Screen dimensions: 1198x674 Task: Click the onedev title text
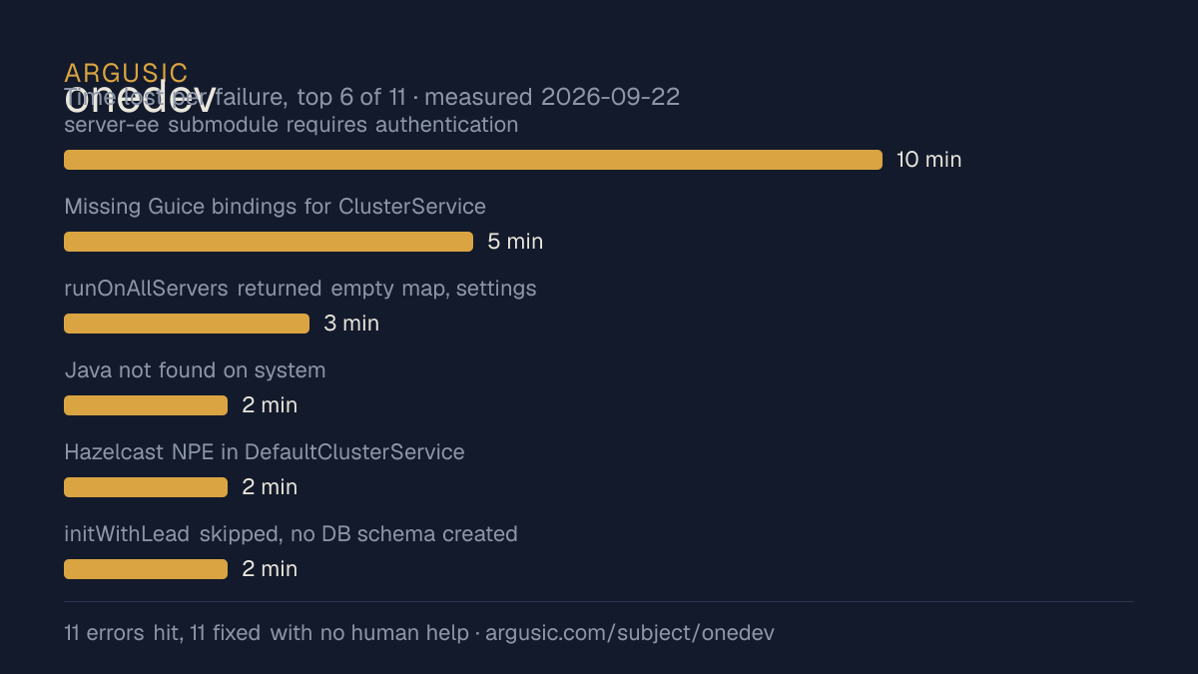(x=140, y=98)
